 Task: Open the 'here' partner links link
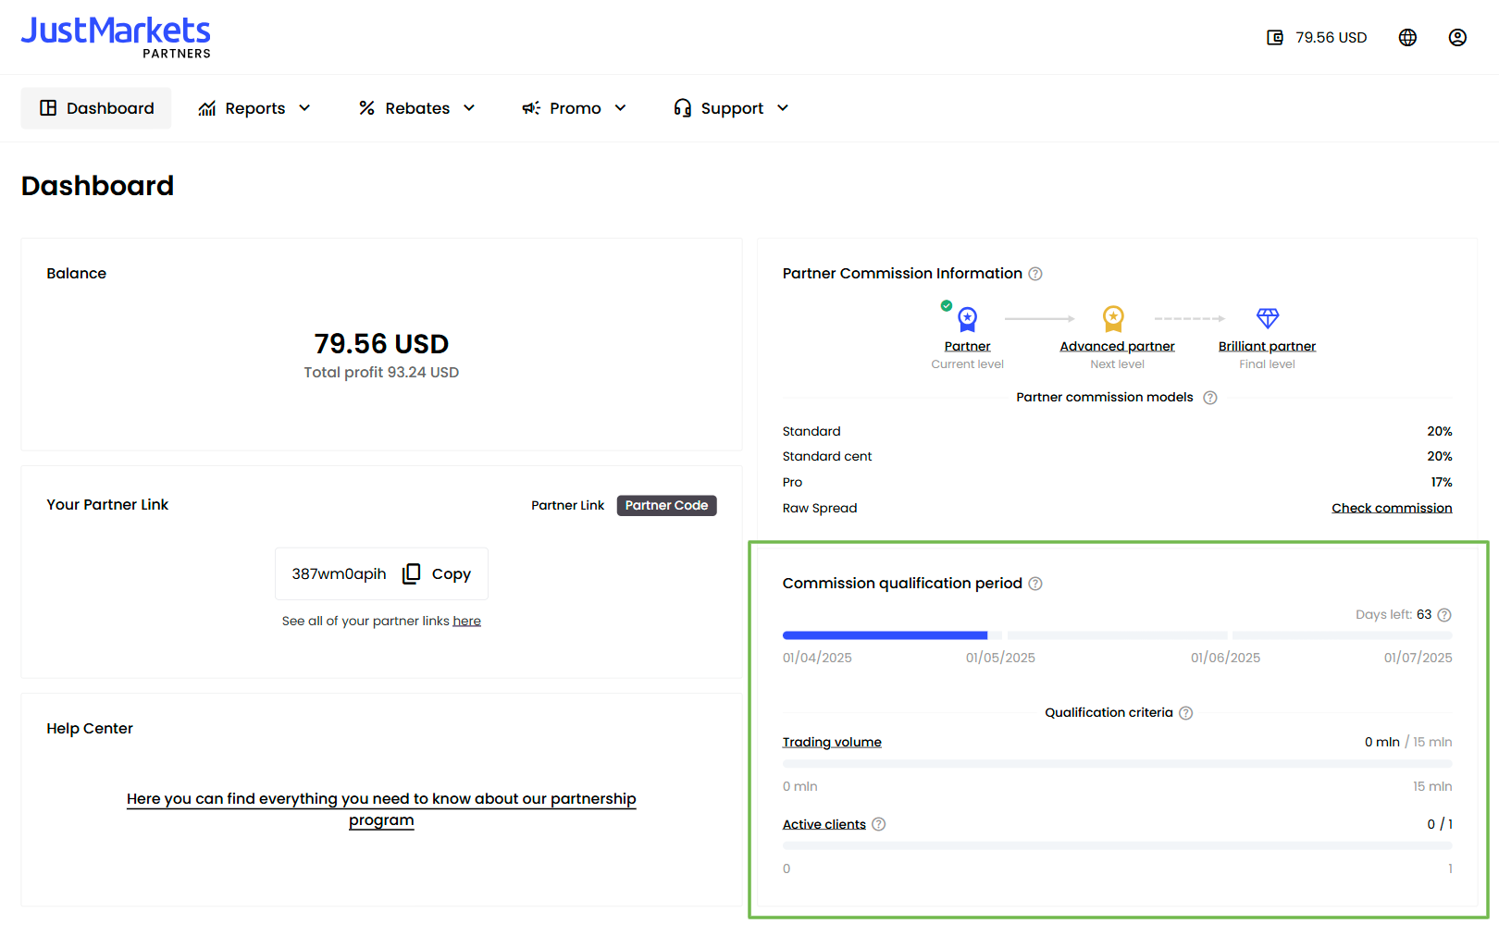coord(466,621)
